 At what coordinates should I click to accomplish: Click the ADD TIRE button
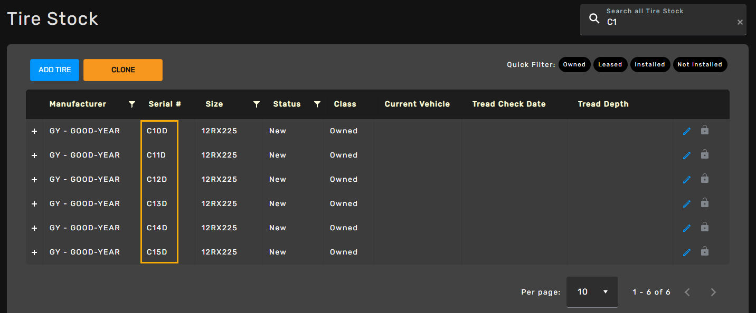pos(54,70)
